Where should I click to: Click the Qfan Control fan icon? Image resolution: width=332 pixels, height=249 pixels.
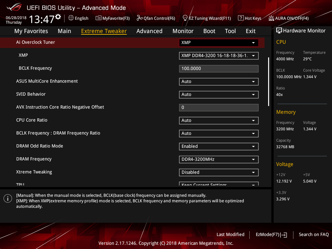tap(139, 18)
